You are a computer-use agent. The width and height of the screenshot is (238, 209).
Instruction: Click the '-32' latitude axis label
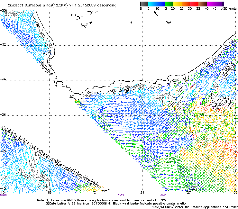3,44
